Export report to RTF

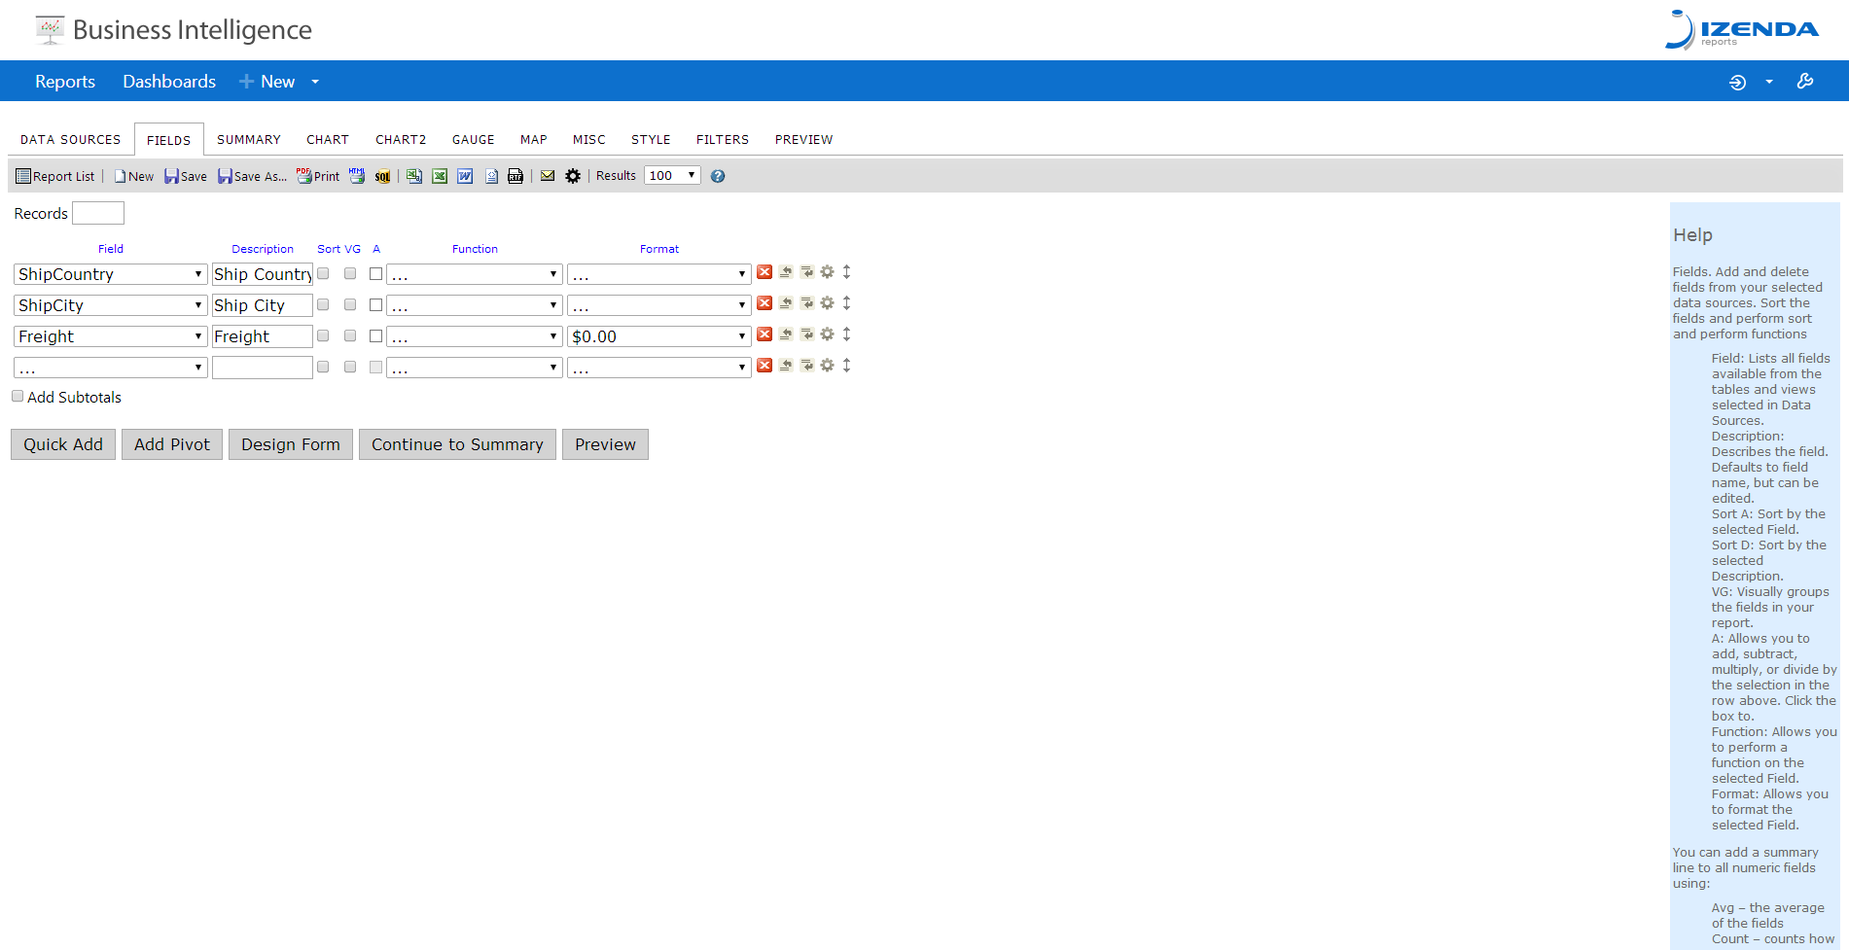point(516,176)
